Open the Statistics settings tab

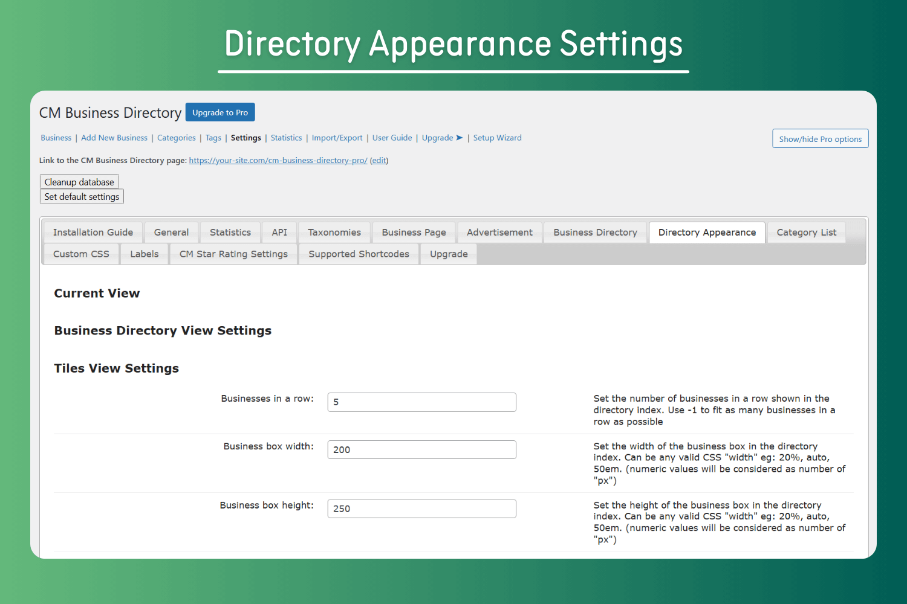pyautogui.click(x=230, y=233)
